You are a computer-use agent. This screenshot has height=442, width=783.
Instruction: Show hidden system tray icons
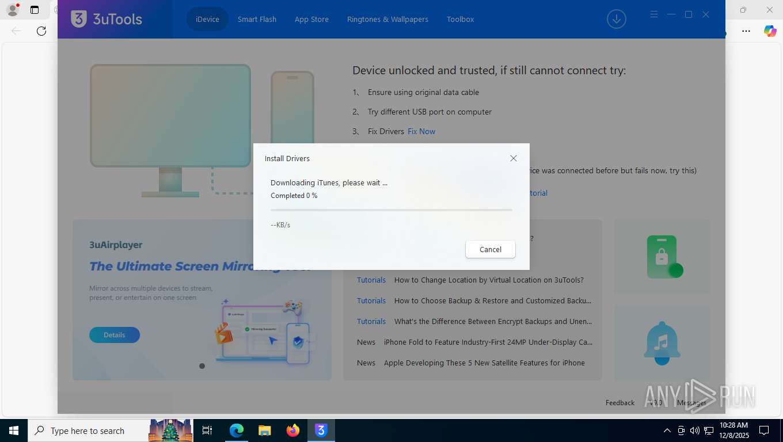tap(667, 430)
